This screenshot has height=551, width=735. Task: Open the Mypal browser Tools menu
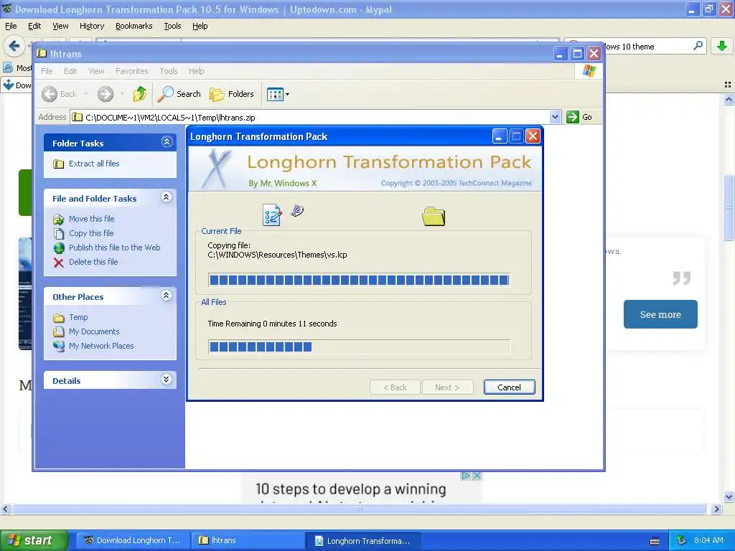172,26
